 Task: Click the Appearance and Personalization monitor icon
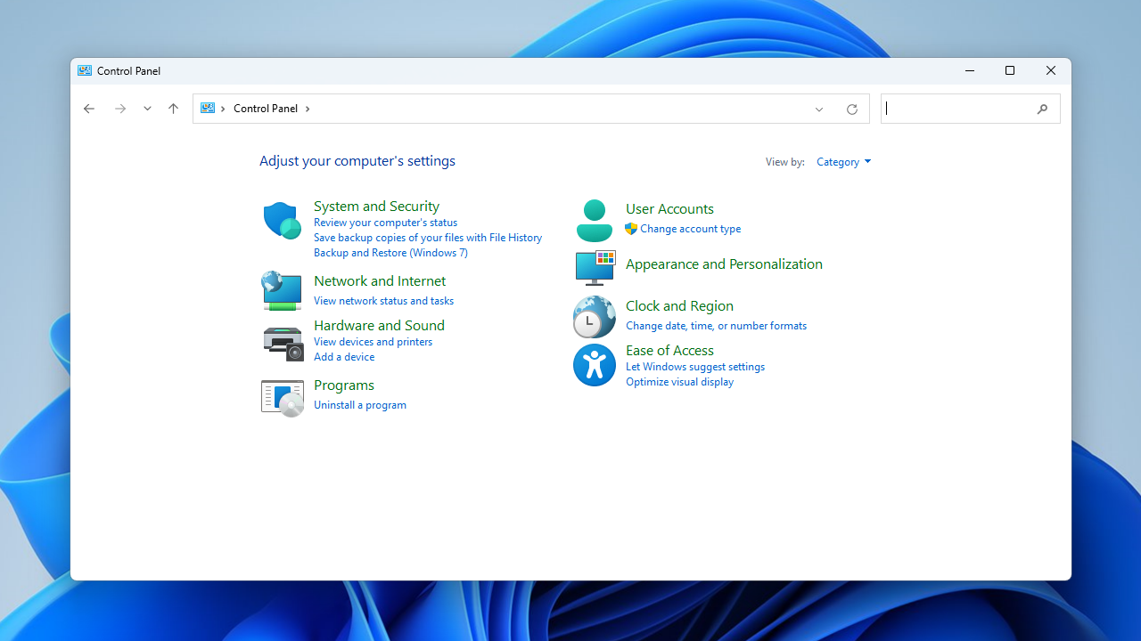[x=595, y=266]
